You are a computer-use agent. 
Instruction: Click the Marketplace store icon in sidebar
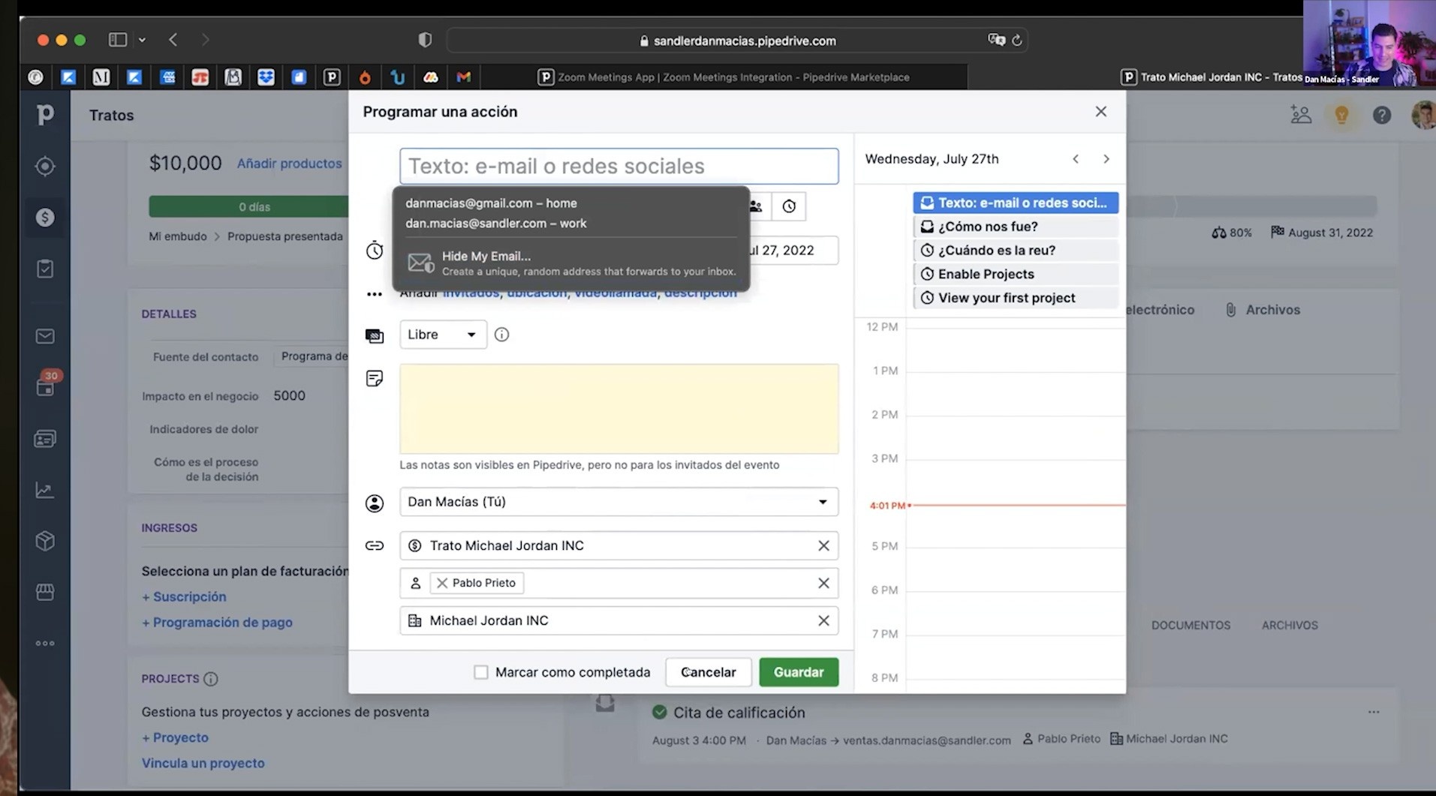(45, 592)
